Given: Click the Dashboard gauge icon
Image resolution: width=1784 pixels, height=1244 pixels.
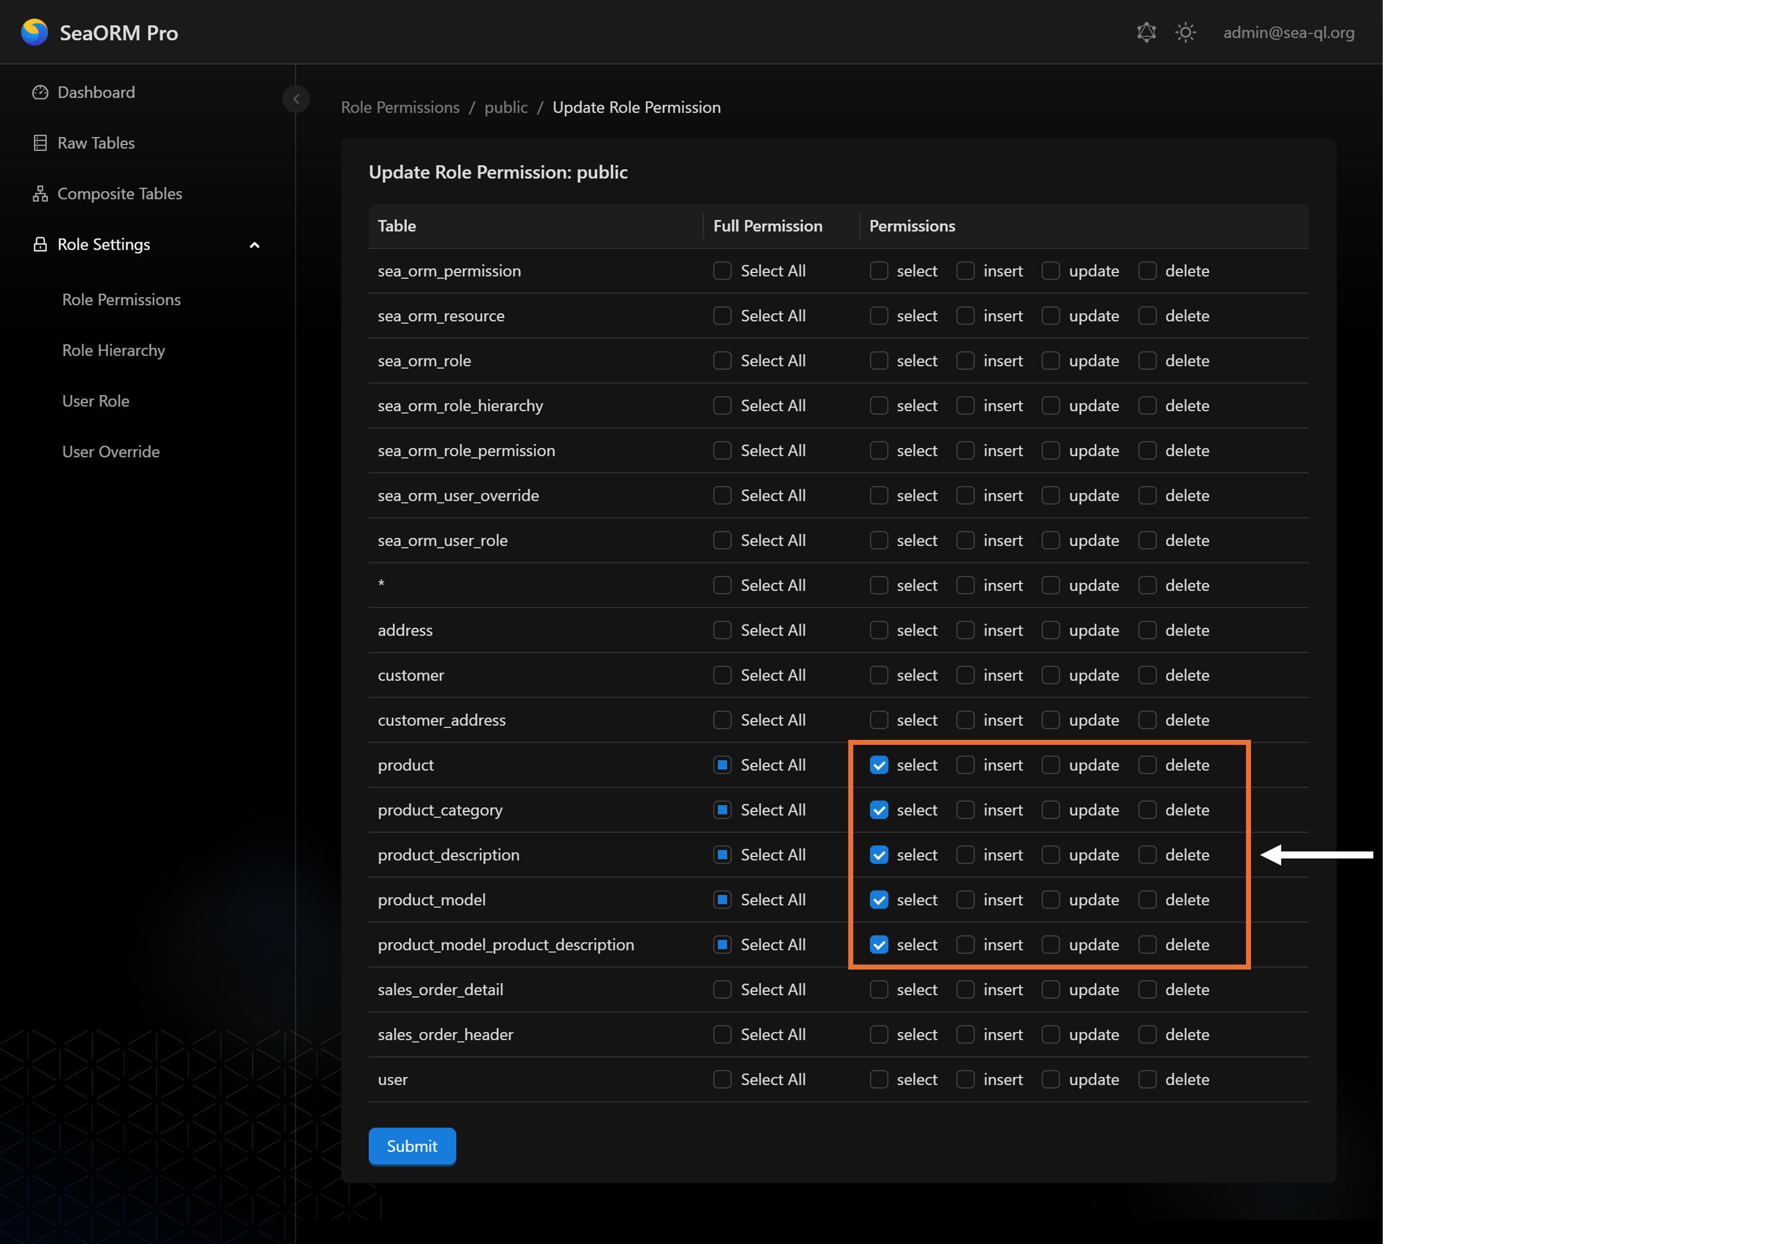Looking at the screenshot, I should (x=40, y=92).
